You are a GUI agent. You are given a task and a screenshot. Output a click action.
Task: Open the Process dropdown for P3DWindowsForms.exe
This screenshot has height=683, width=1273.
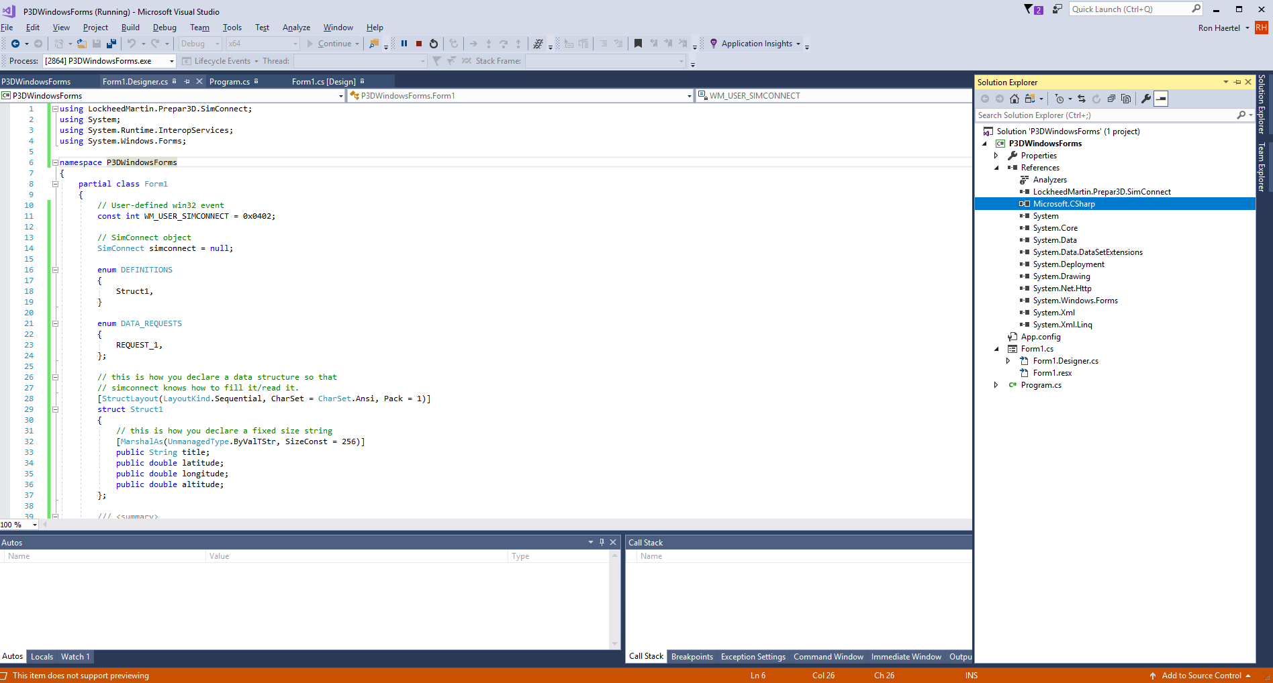[x=172, y=61]
